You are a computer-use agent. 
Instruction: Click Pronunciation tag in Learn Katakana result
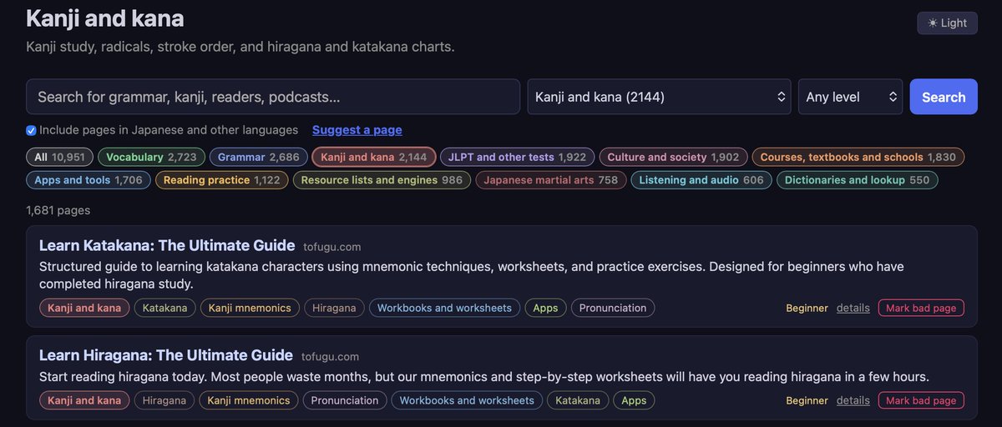click(x=613, y=308)
